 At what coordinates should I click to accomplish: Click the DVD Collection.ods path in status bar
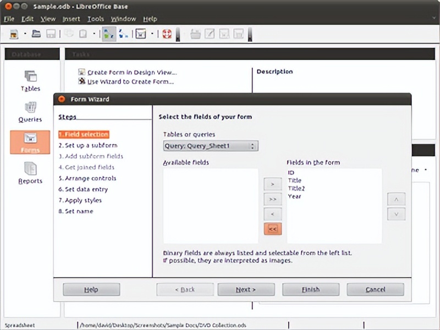163,325
